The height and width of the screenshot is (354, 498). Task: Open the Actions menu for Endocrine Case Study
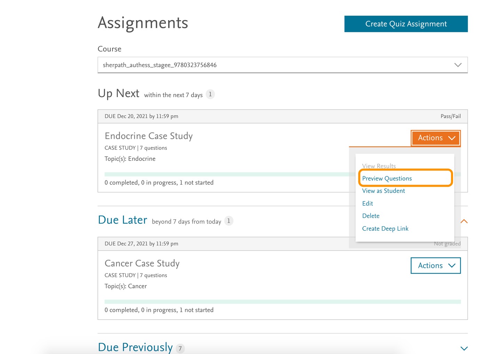[435, 138]
